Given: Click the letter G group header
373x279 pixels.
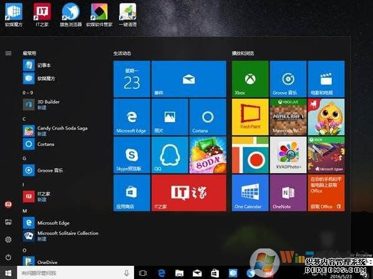Looking at the screenshot, I should 24,158.
